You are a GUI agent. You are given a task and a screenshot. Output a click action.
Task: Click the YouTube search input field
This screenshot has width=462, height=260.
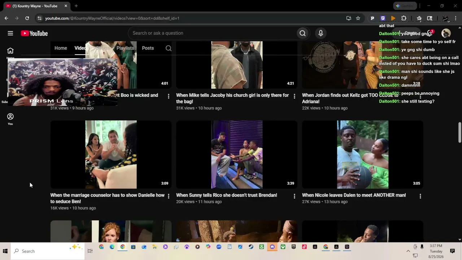pyautogui.click(x=213, y=33)
